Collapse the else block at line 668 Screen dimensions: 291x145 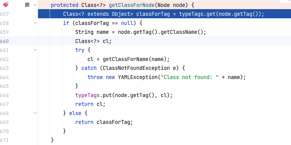(35, 113)
